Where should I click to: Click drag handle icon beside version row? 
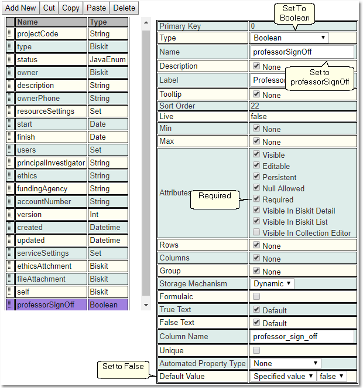click(x=10, y=215)
